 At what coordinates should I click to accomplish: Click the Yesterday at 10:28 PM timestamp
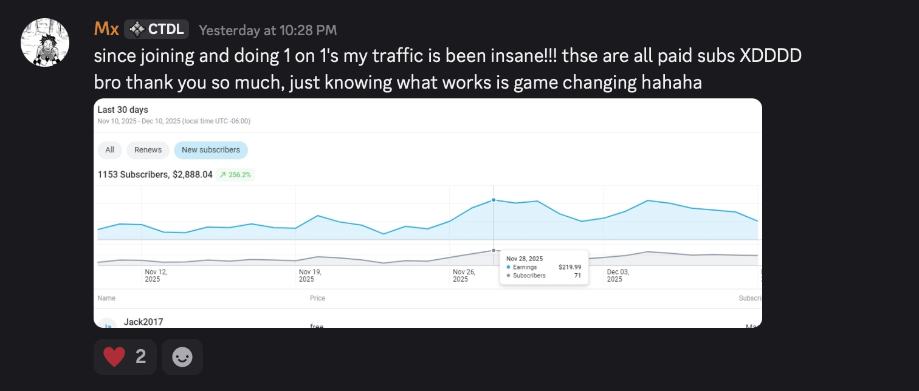267,30
